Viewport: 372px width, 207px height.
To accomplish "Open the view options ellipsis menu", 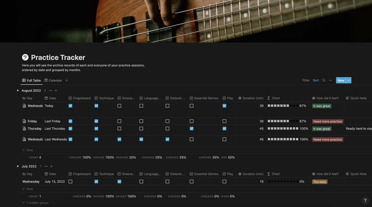I will click(x=331, y=80).
